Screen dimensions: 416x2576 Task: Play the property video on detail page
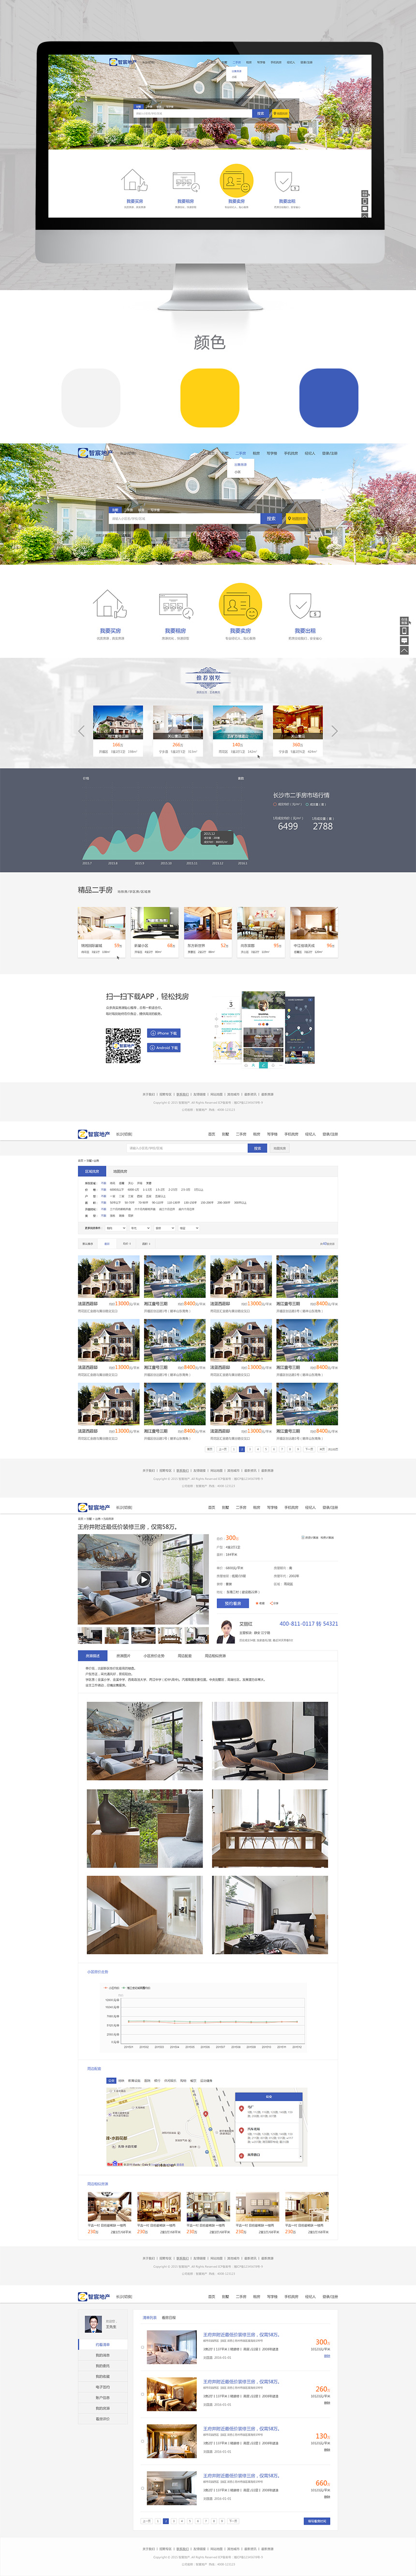[143, 1580]
